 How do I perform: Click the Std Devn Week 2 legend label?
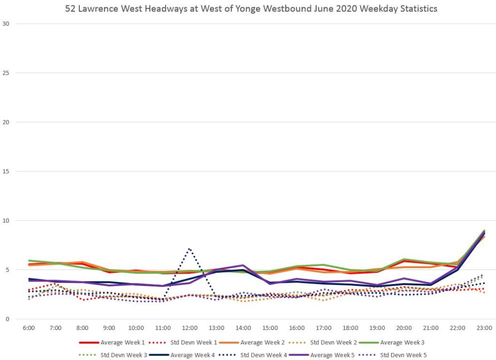332,343
